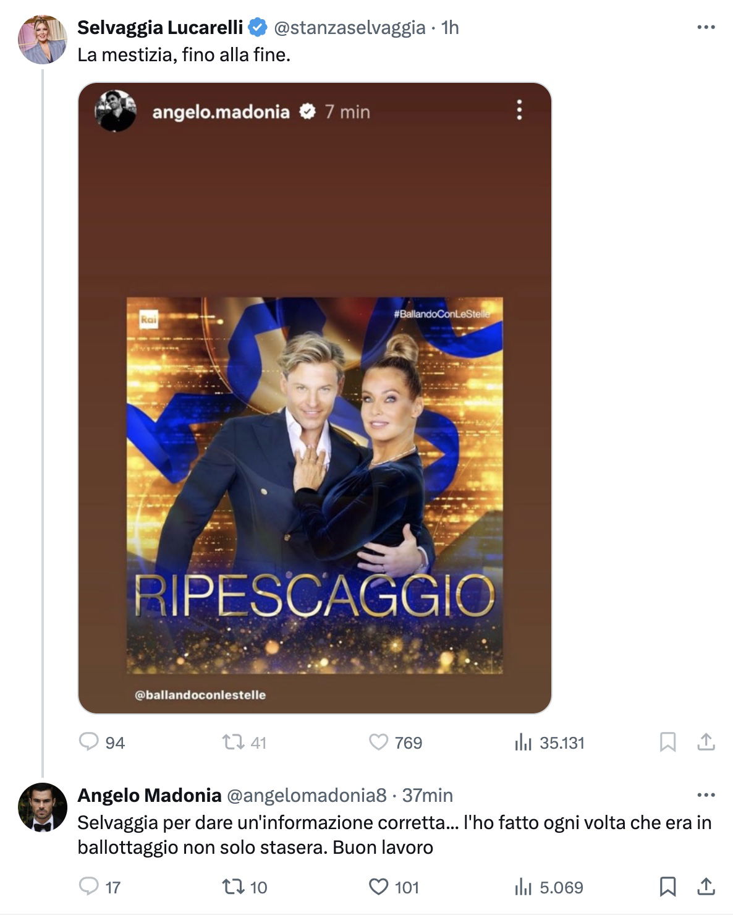
Task: Open Angelo Madonia's avatar
Action: tap(43, 807)
